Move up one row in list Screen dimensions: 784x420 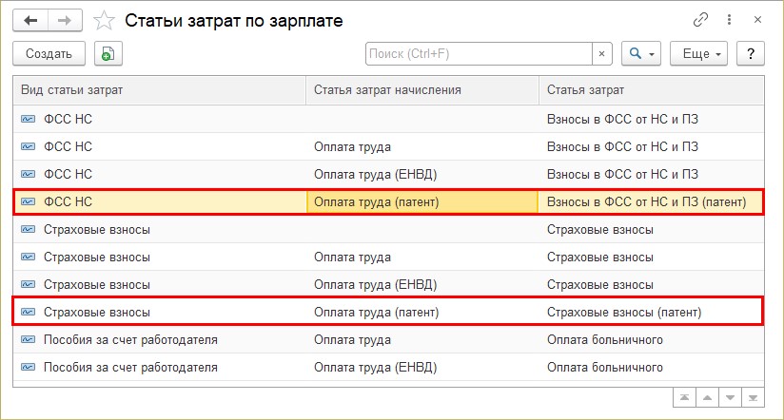pos(707,398)
